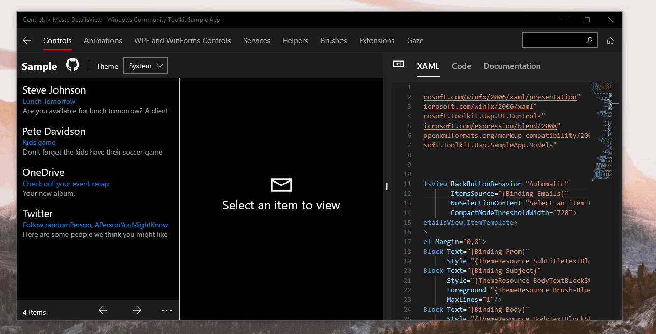Open the Extensions category
The width and height of the screenshot is (656, 334).
click(377, 41)
